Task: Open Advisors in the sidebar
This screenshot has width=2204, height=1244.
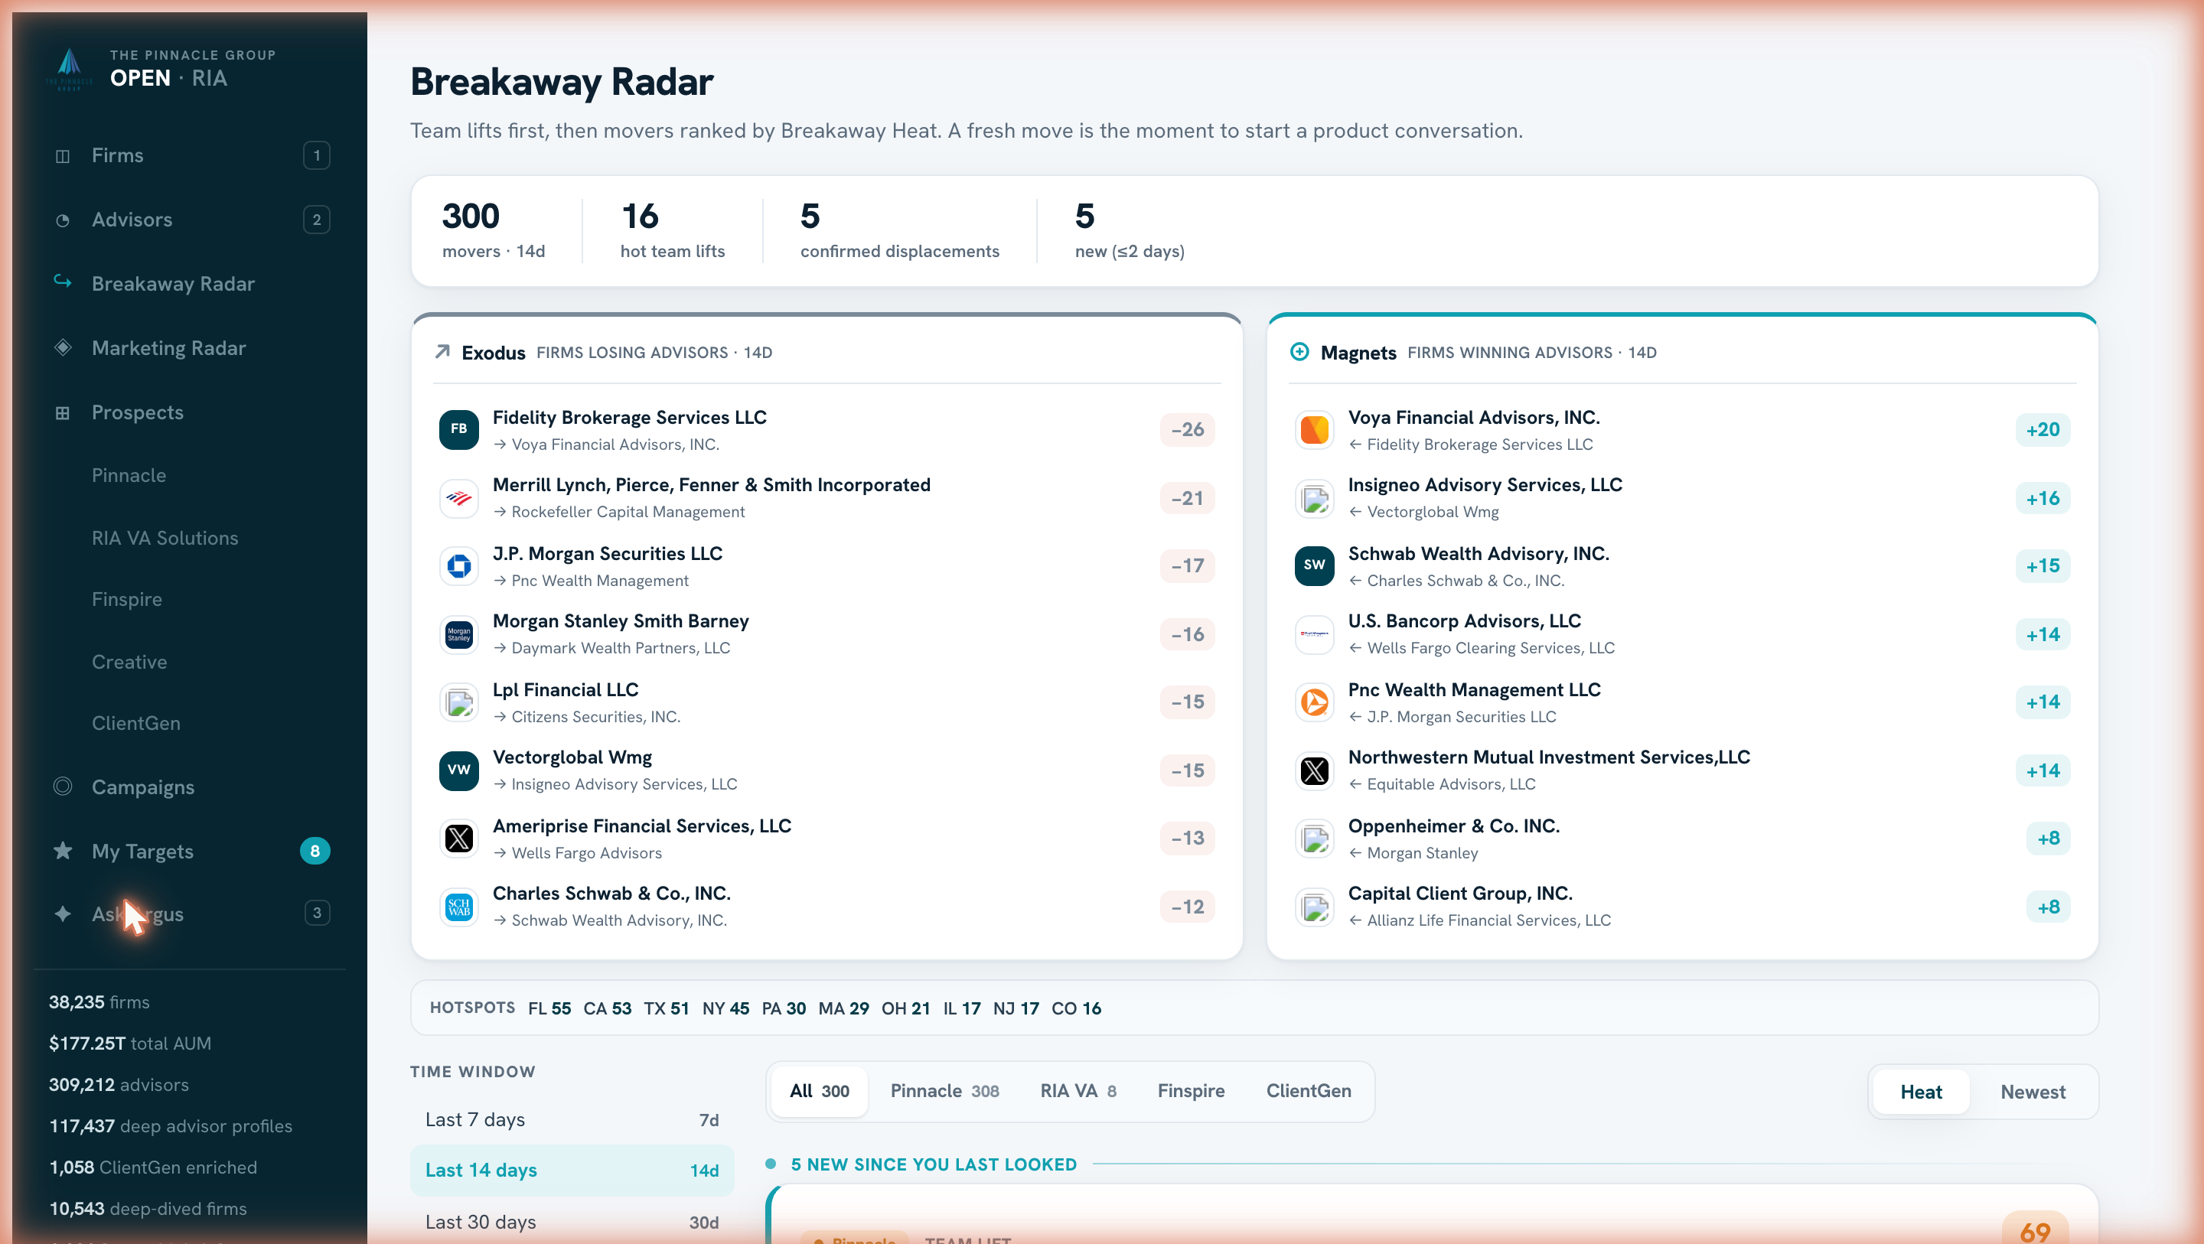Action: point(191,220)
